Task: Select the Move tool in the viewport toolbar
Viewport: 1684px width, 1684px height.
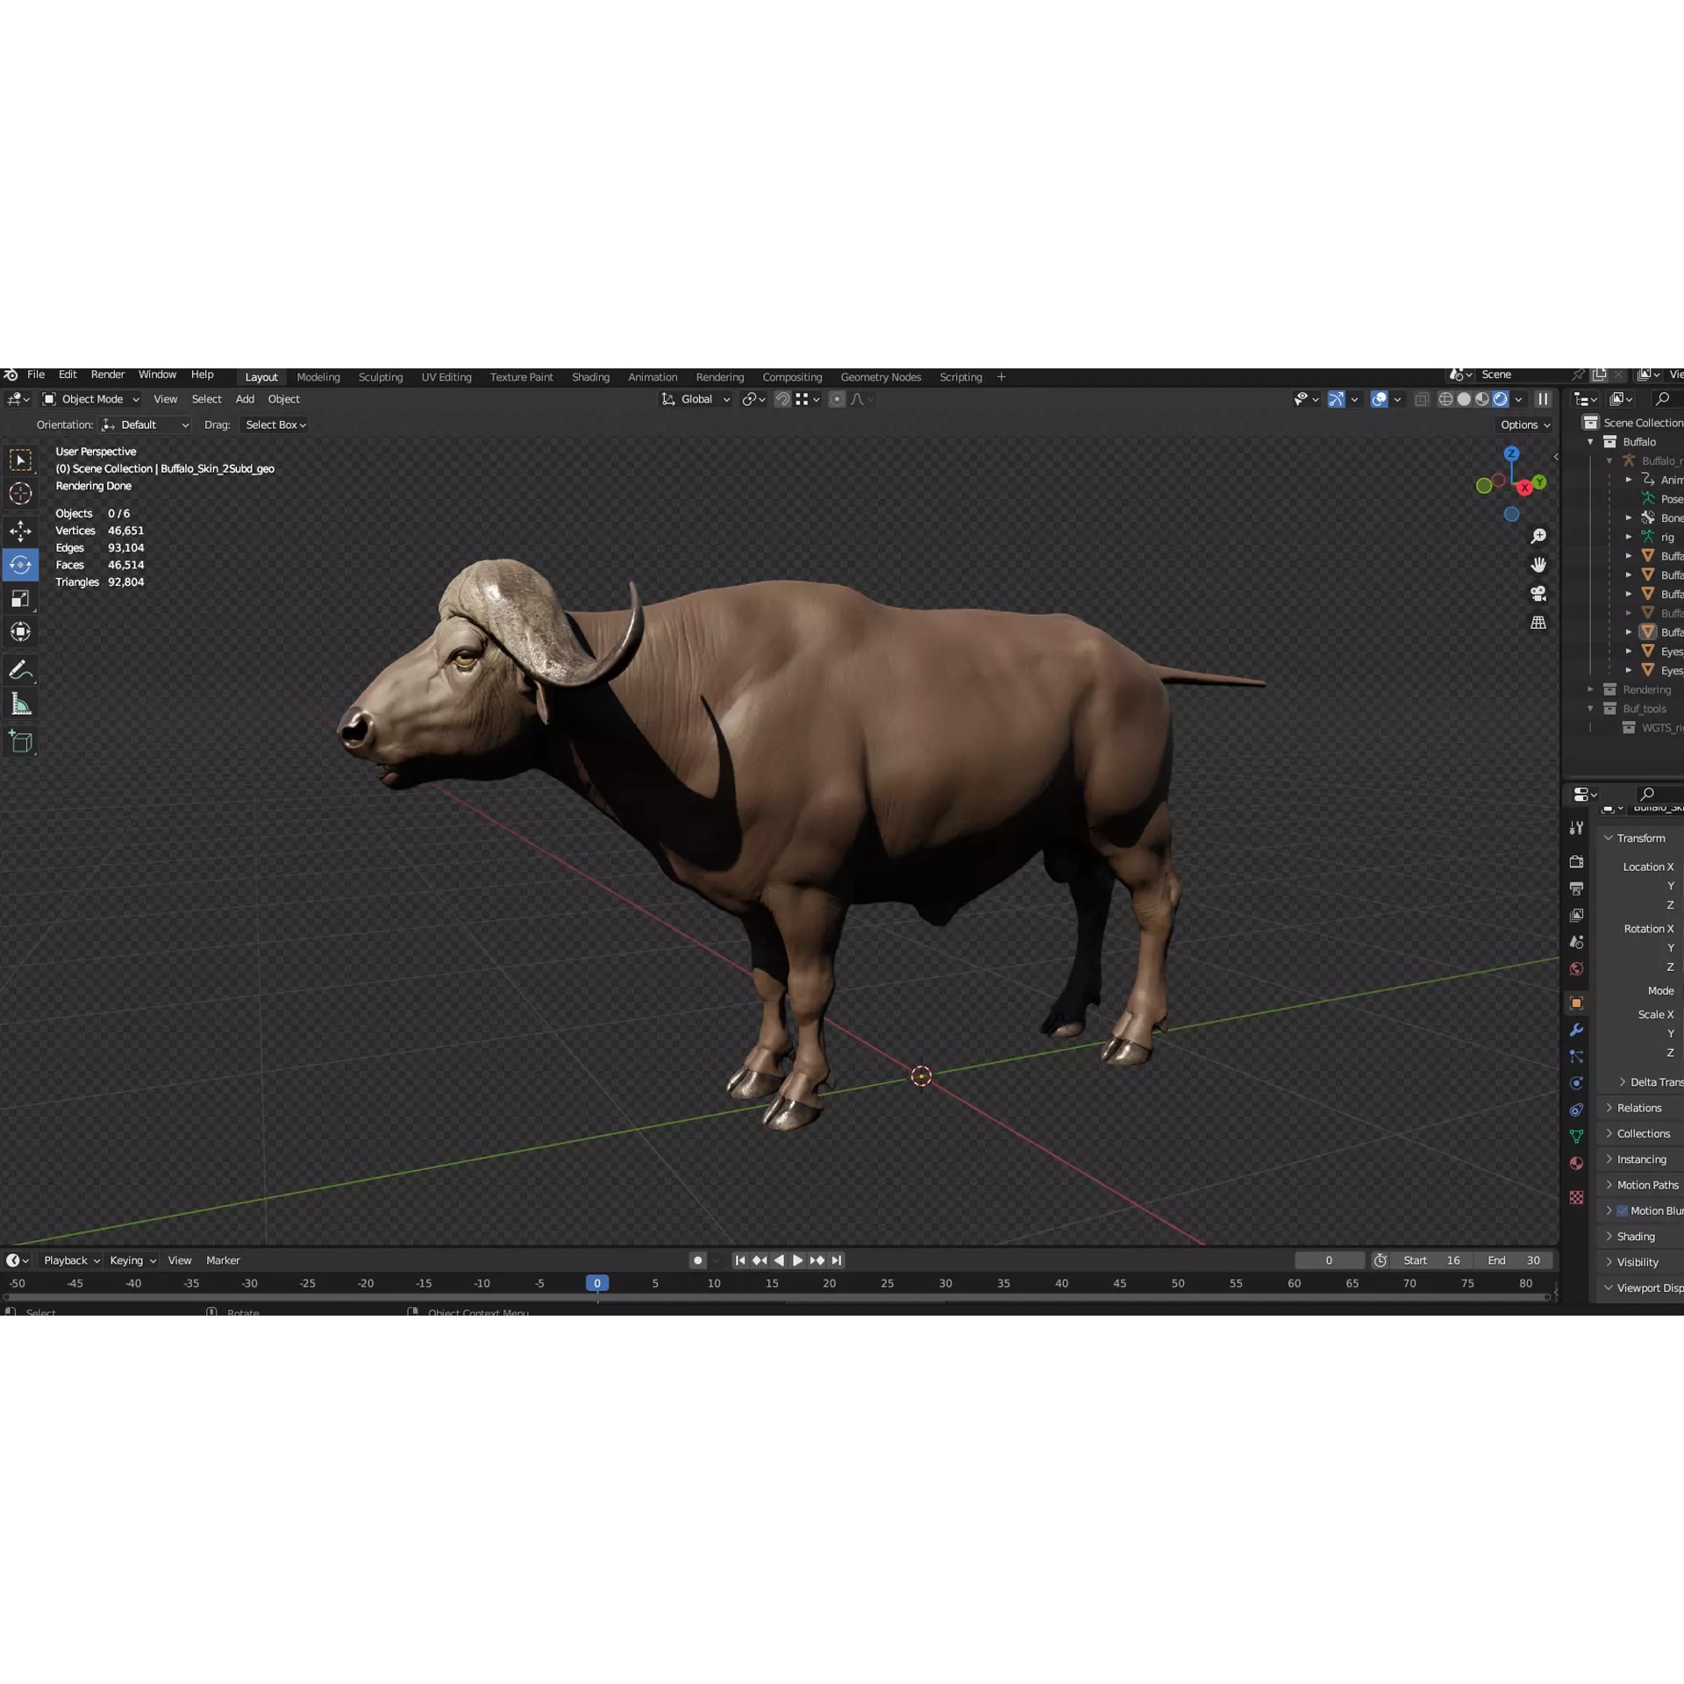Action: click(20, 531)
